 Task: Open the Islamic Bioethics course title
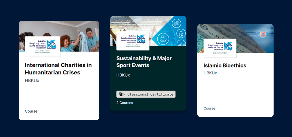(x=225, y=65)
